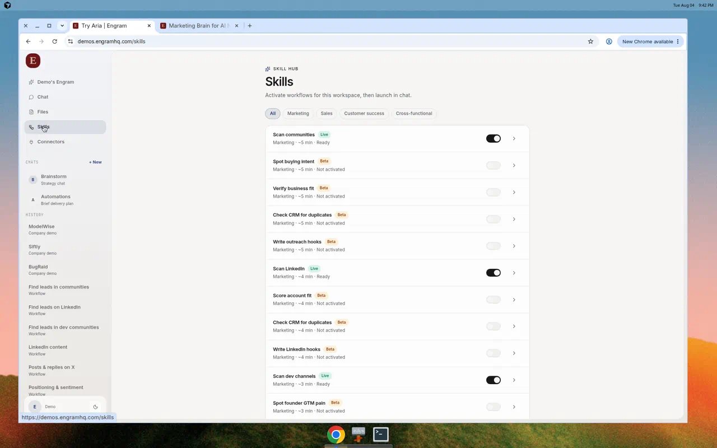Open the Files page in sidebar

click(x=65, y=112)
